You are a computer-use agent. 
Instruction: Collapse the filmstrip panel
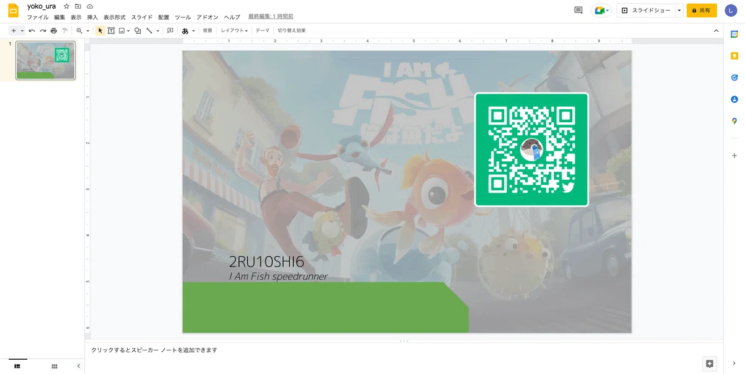coord(78,366)
